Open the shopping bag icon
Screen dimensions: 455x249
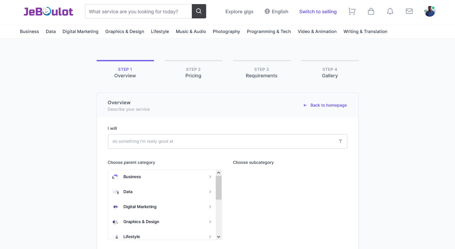click(371, 12)
